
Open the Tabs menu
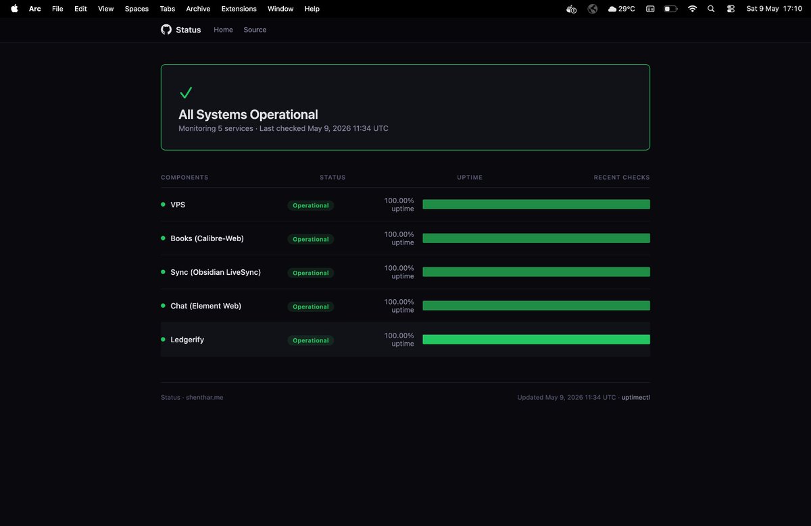[168, 9]
